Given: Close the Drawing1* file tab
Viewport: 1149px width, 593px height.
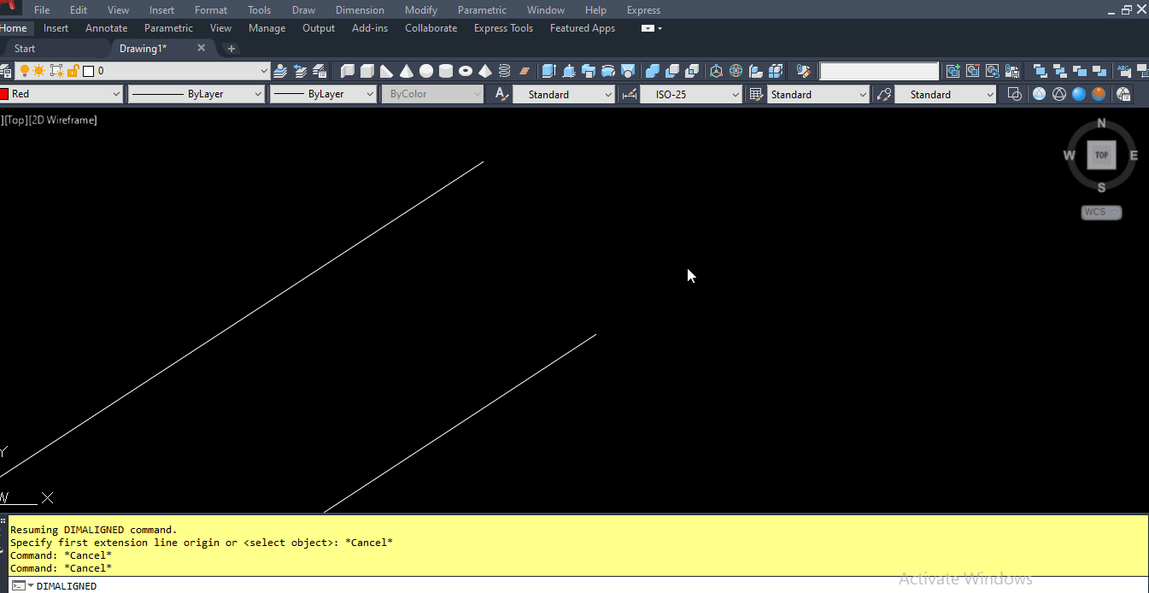Looking at the screenshot, I should pos(202,48).
